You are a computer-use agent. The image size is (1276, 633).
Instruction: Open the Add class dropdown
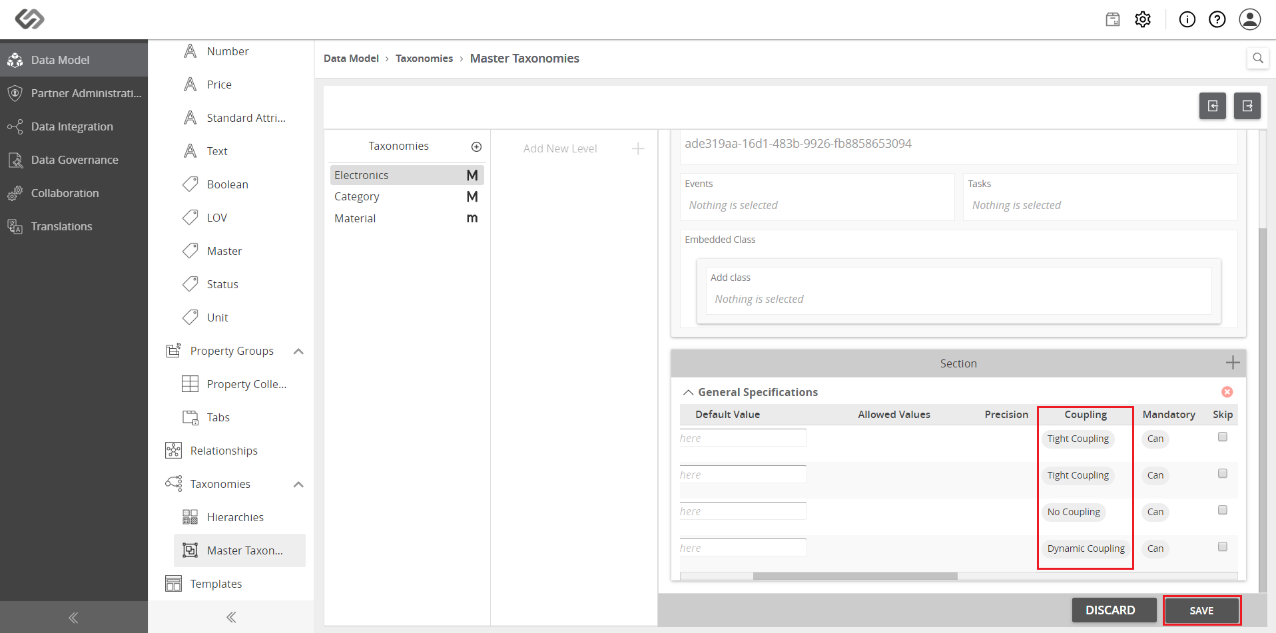coord(958,299)
